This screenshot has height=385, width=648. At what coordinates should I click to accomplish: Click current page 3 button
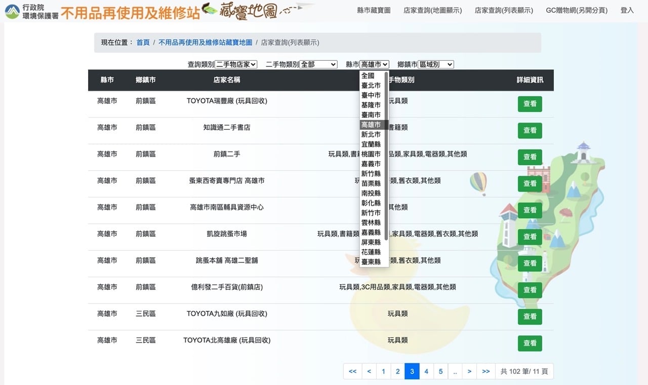pos(412,371)
